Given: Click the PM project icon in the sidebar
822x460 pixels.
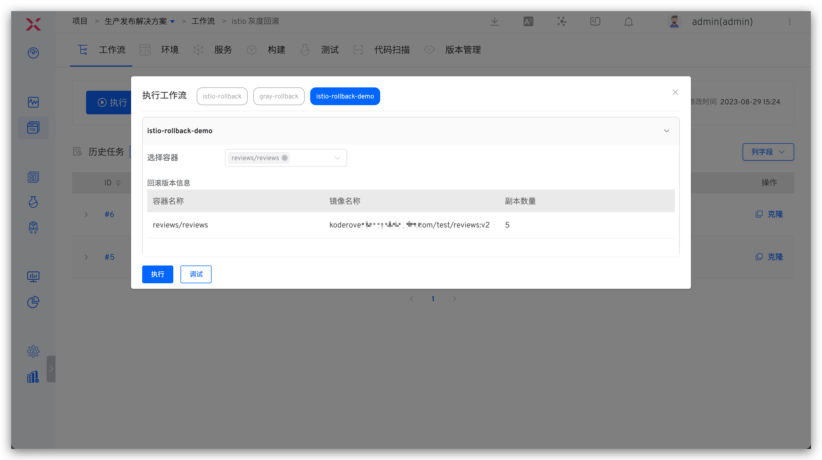Looking at the screenshot, I should click(x=33, y=128).
